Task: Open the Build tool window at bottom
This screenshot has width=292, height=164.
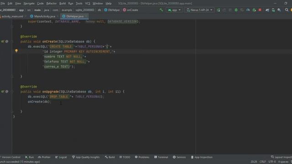Action: click(109, 157)
